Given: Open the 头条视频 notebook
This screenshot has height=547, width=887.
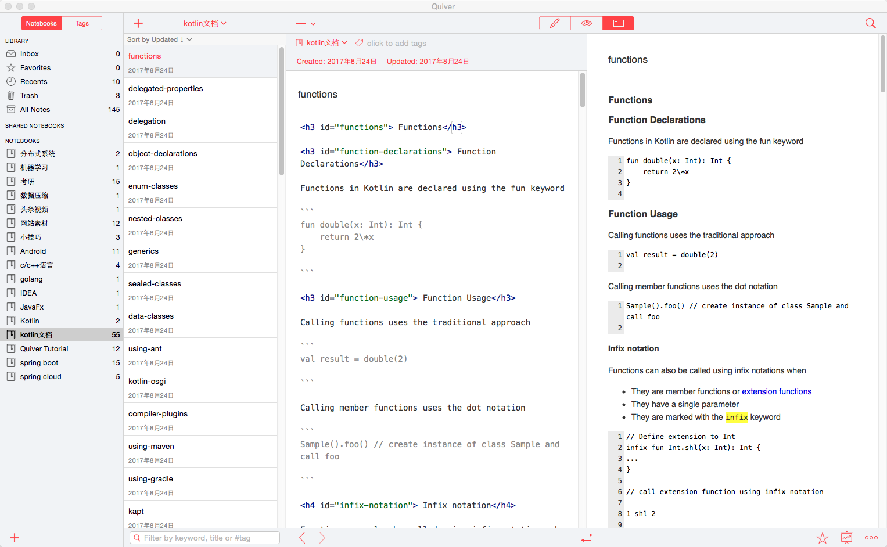Looking at the screenshot, I should pos(62,210).
